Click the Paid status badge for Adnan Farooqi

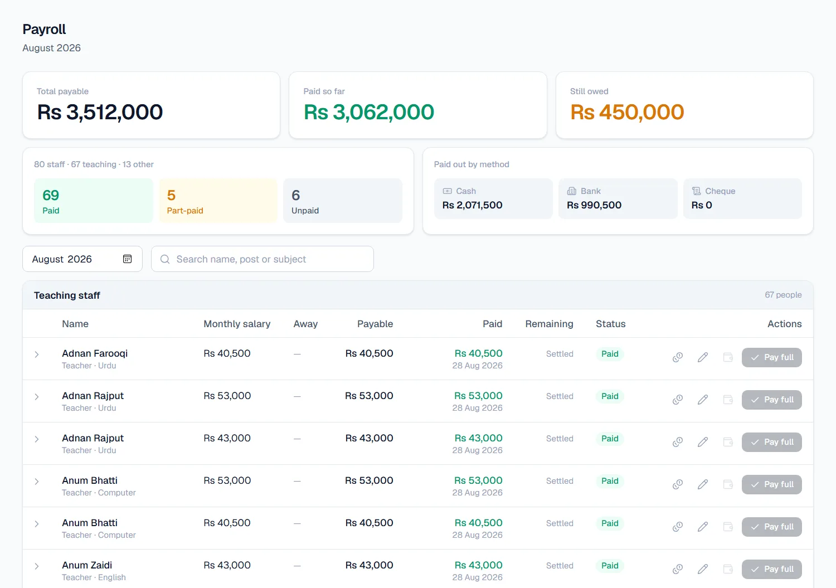(610, 354)
